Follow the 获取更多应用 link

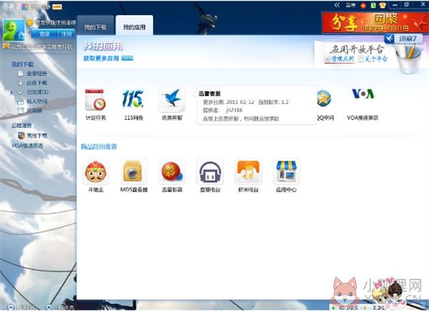[x=102, y=58]
